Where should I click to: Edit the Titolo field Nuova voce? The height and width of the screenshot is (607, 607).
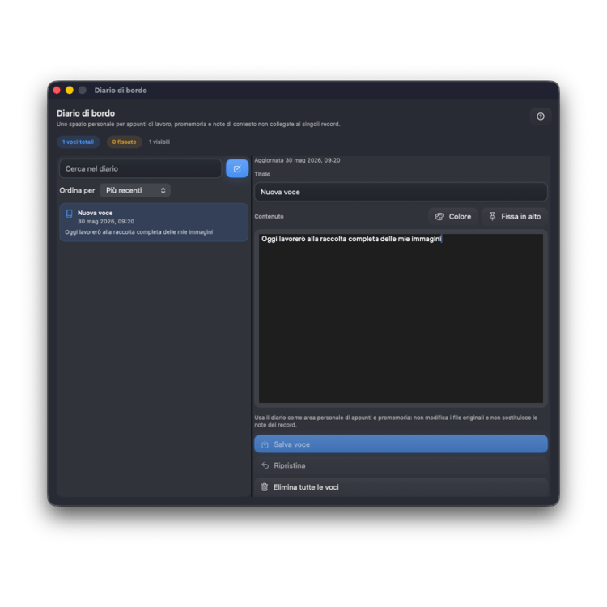pyautogui.click(x=401, y=192)
